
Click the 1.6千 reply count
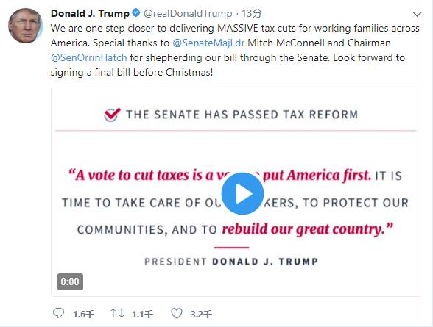coord(83,314)
